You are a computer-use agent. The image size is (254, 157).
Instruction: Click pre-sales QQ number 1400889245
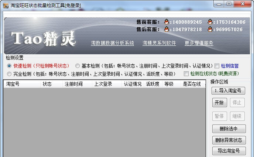coord(187,22)
